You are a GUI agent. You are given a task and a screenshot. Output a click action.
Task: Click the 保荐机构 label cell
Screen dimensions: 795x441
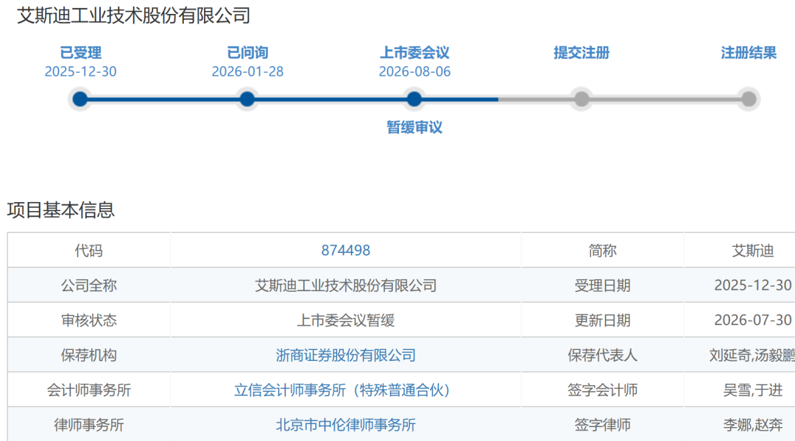89,355
